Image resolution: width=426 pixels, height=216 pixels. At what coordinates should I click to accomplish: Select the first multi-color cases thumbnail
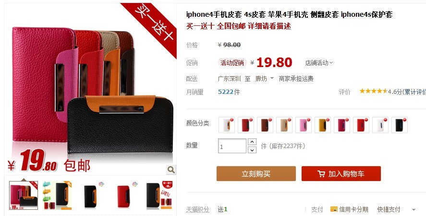pos(24,195)
